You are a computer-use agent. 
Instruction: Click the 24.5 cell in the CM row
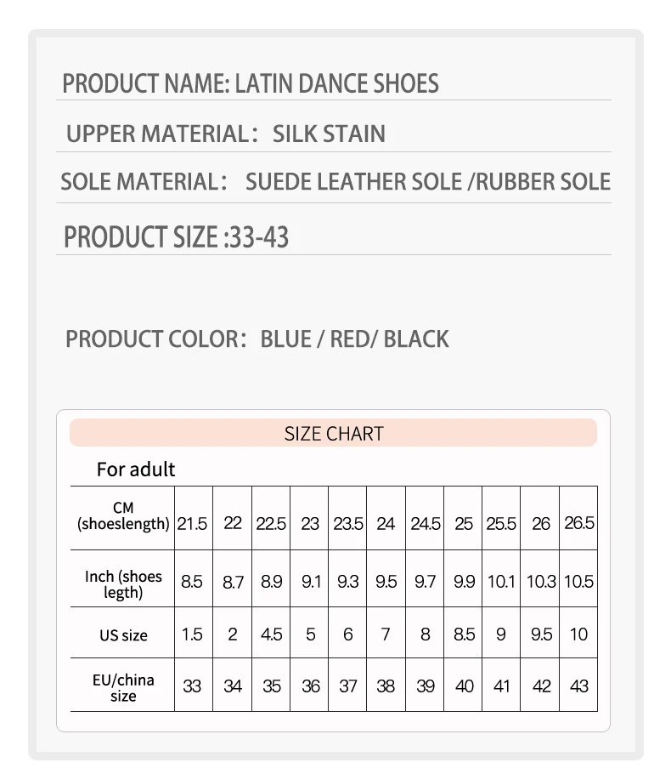click(x=426, y=523)
